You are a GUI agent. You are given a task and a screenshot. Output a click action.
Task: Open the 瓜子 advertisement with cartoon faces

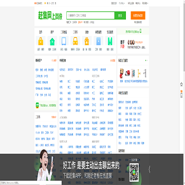coord(133,44)
